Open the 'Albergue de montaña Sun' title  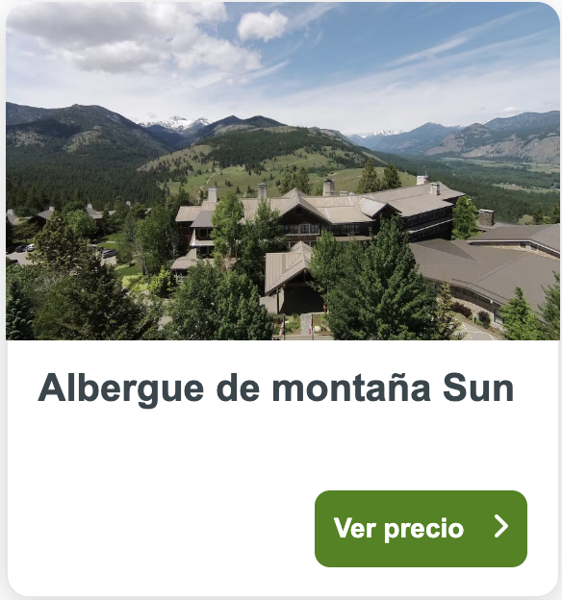(276, 388)
